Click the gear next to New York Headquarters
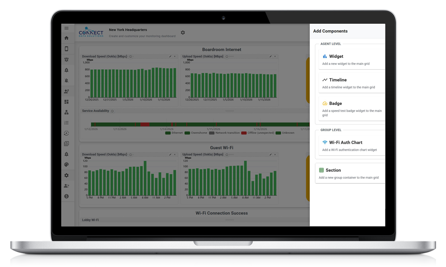 [x=183, y=33]
